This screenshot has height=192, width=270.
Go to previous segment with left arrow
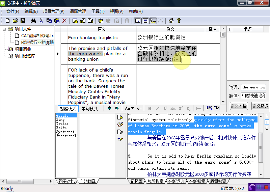[x=109, y=108]
